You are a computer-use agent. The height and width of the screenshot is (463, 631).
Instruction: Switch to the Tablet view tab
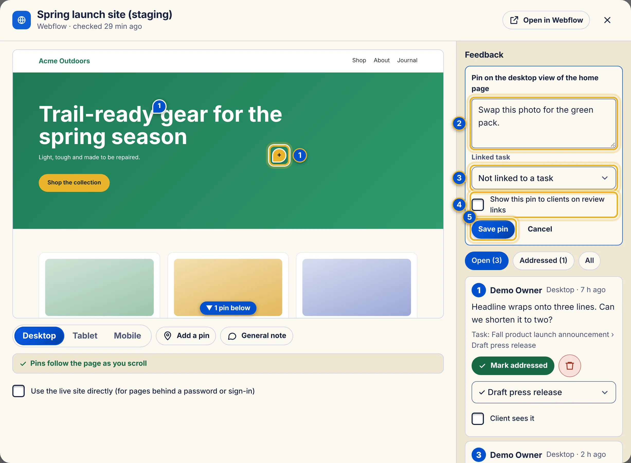pyautogui.click(x=85, y=336)
